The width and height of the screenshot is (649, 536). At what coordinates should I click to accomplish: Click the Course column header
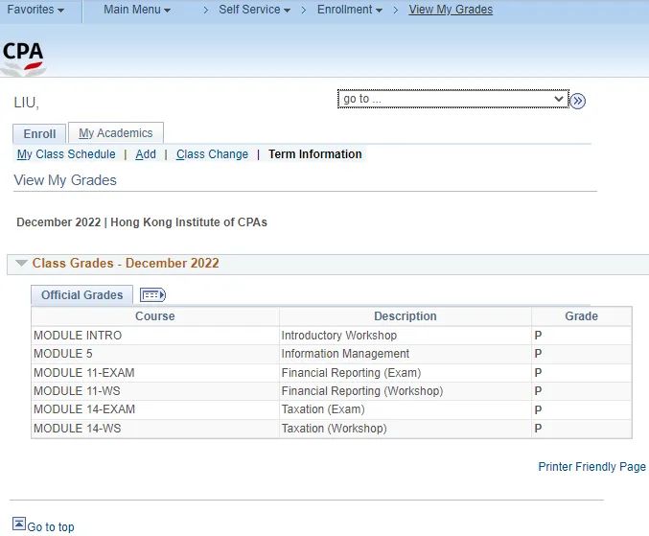point(154,316)
